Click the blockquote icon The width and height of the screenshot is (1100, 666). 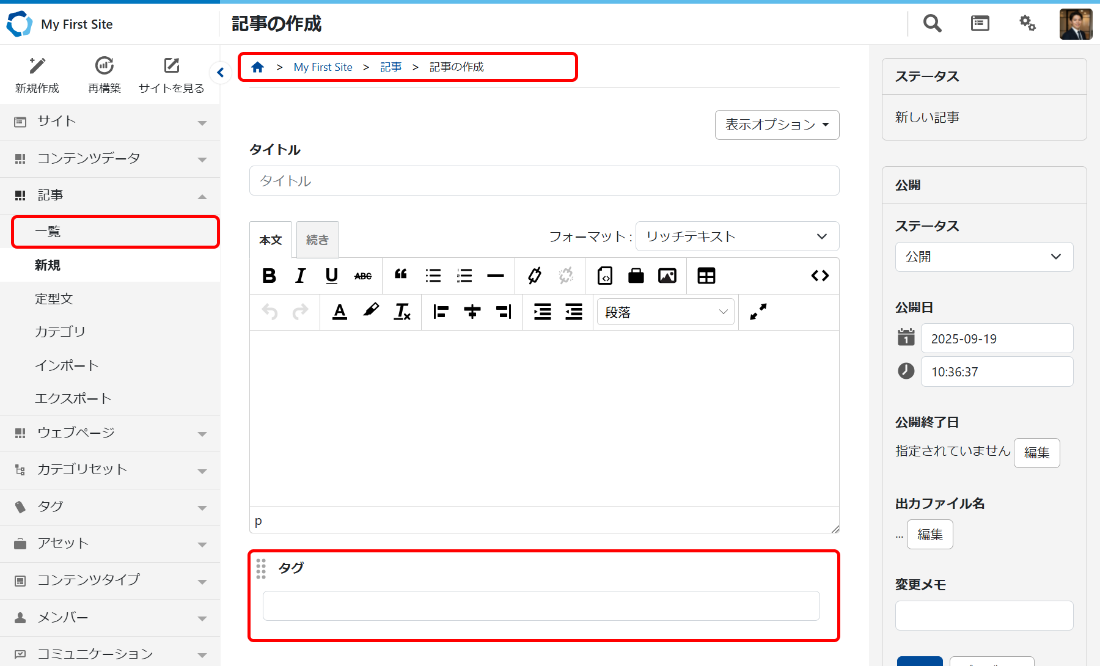click(401, 275)
